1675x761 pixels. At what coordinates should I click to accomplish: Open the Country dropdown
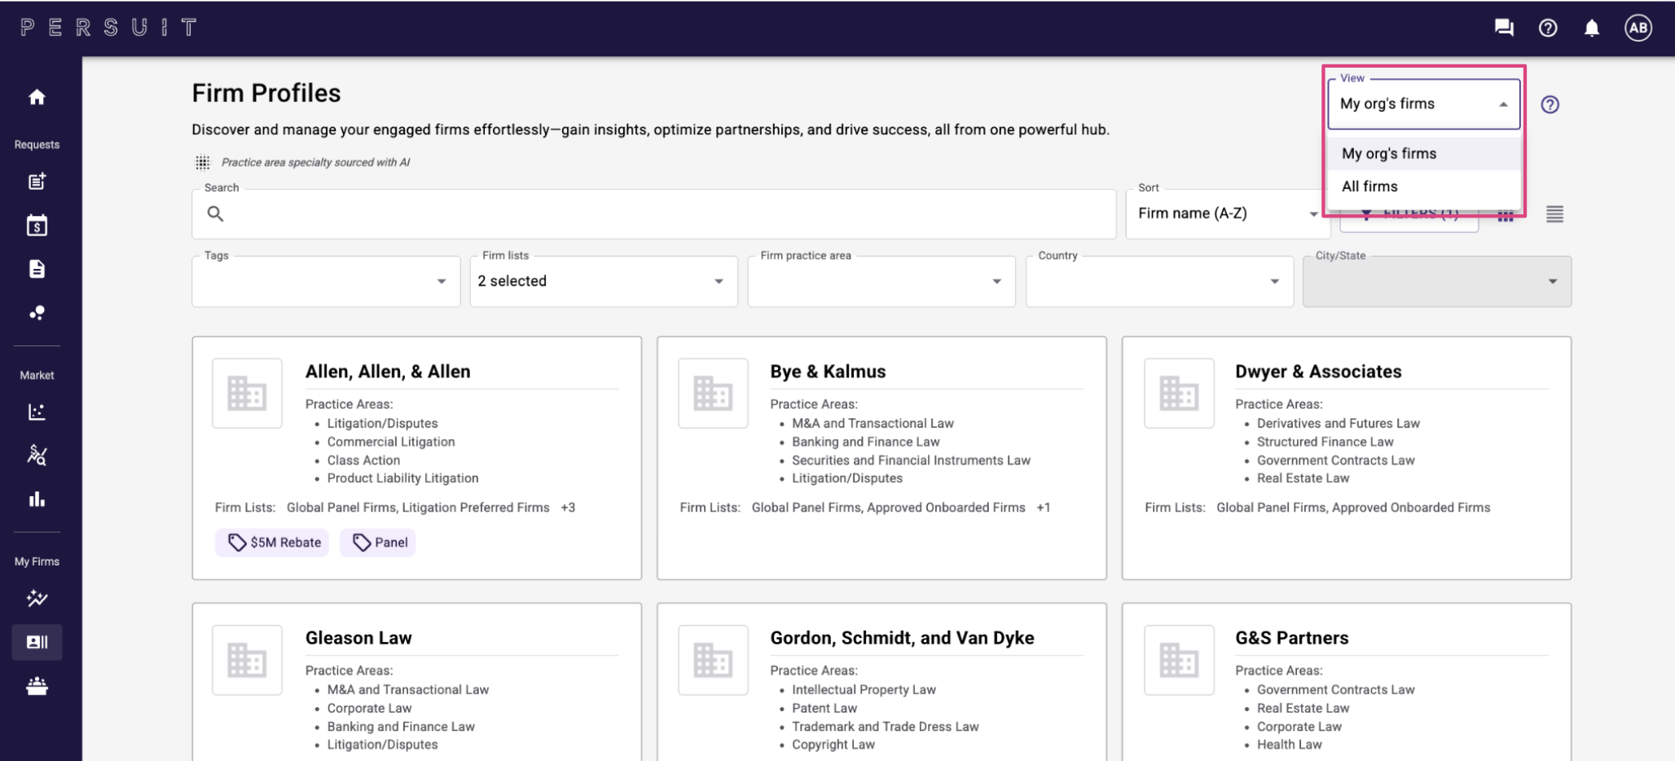pyautogui.click(x=1159, y=281)
